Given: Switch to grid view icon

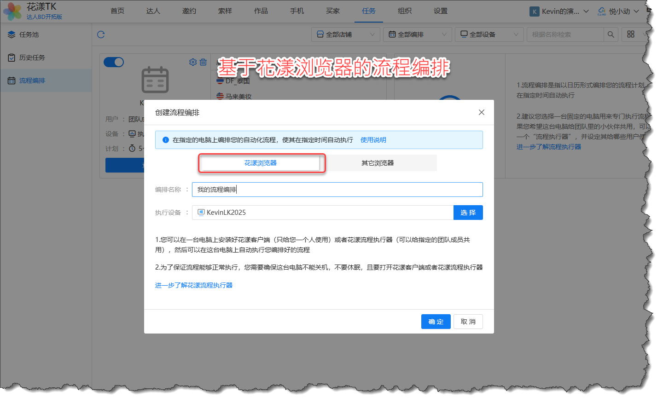Looking at the screenshot, I should [631, 35].
